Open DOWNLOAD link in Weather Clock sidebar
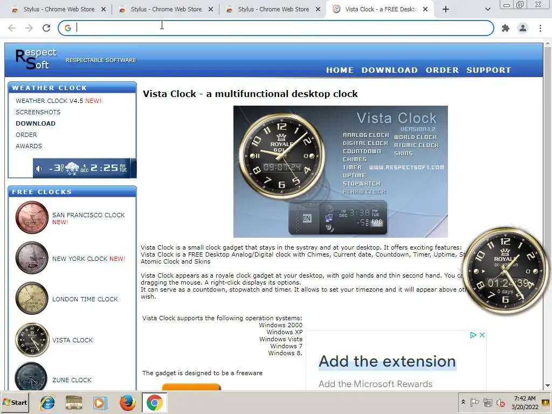The image size is (552, 414). pos(36,123)
